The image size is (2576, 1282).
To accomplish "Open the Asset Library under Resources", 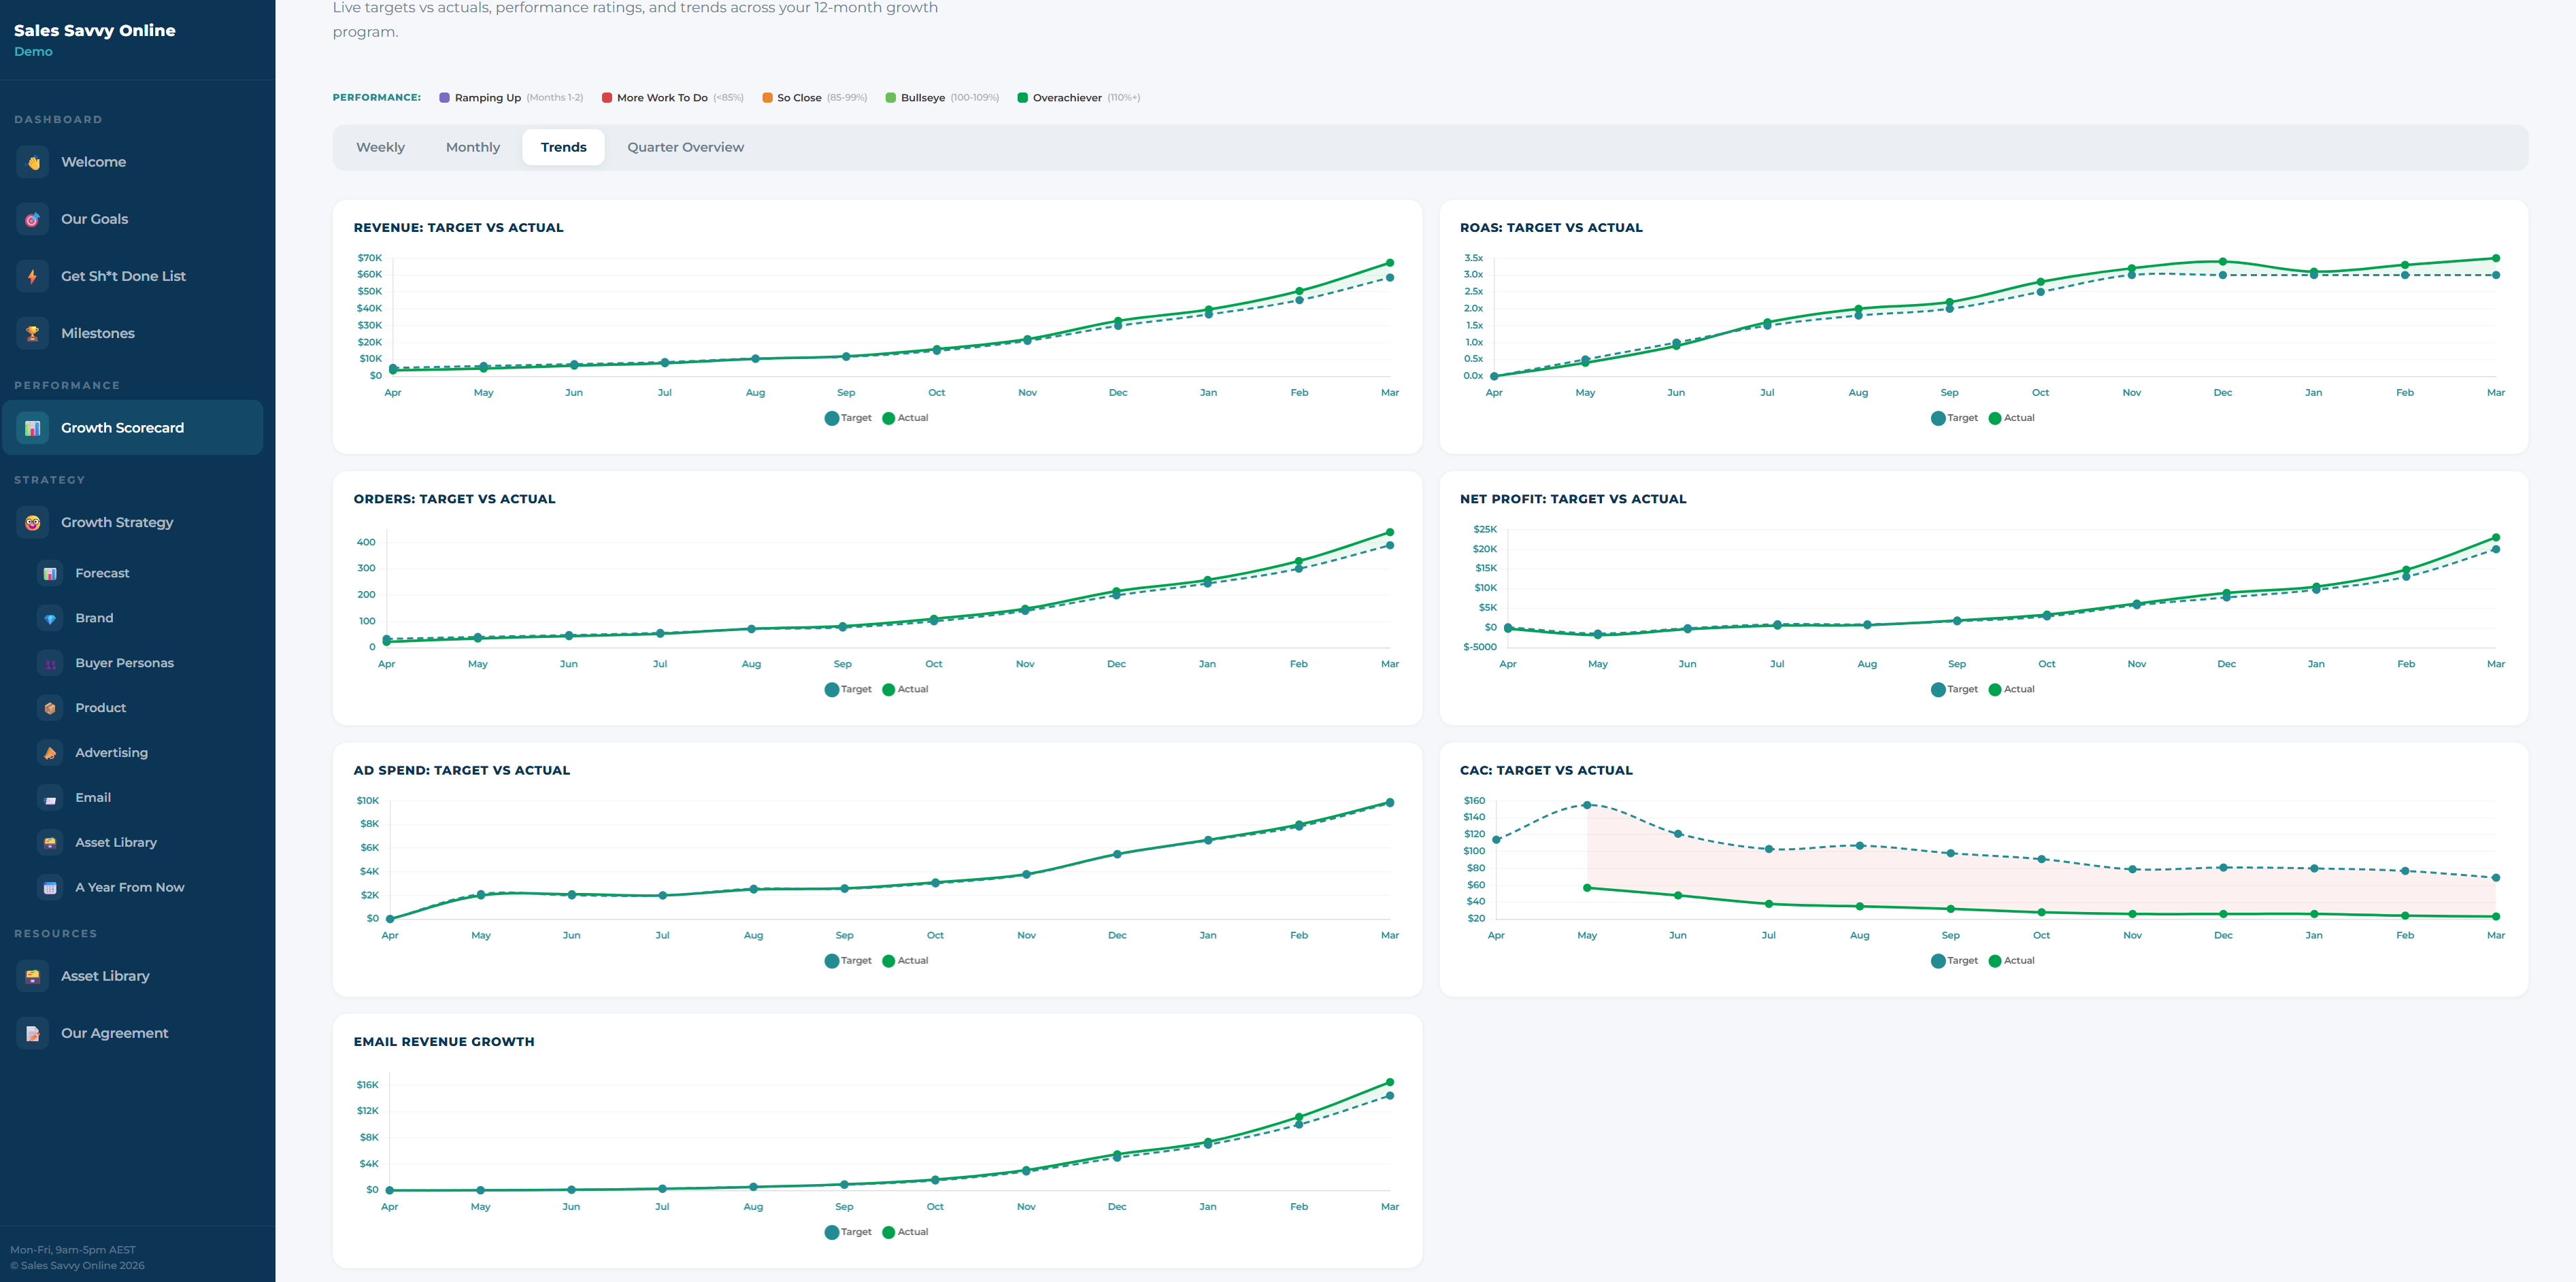I will 105,976.
